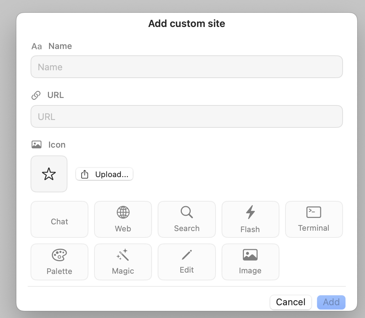Click the Cancel button

click(290, 302)
